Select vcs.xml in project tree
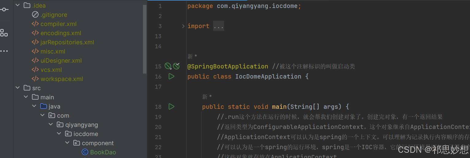This screenshot has height=158, width=470. point(51,70)
